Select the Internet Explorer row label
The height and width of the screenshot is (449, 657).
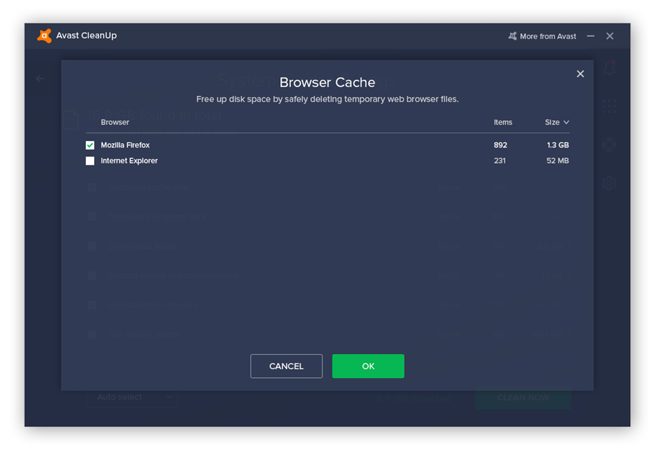click(129, 161)
